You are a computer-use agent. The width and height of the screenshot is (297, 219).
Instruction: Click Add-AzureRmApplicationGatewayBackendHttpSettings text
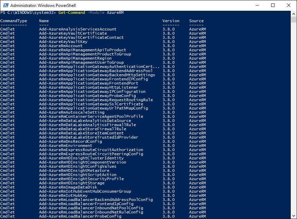pyautogui.click(x=97, y=75)
